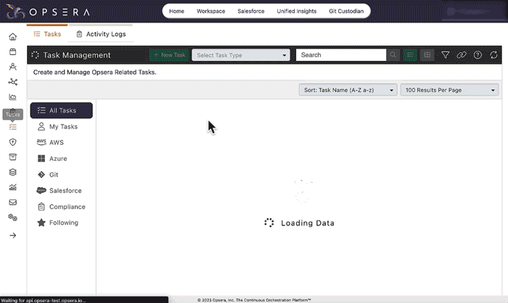Open the calendar-like workspace sidebar icon

tap(12, 51)
